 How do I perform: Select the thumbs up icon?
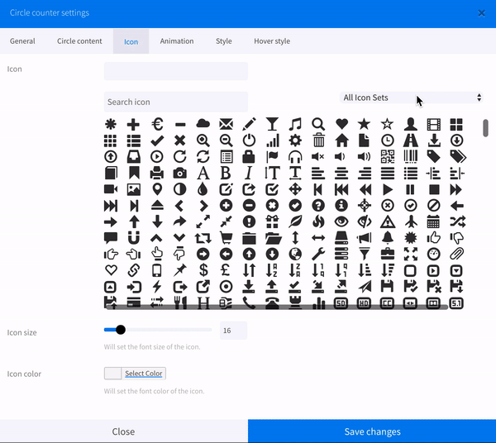pyautogui.click(x=434, y=237)
